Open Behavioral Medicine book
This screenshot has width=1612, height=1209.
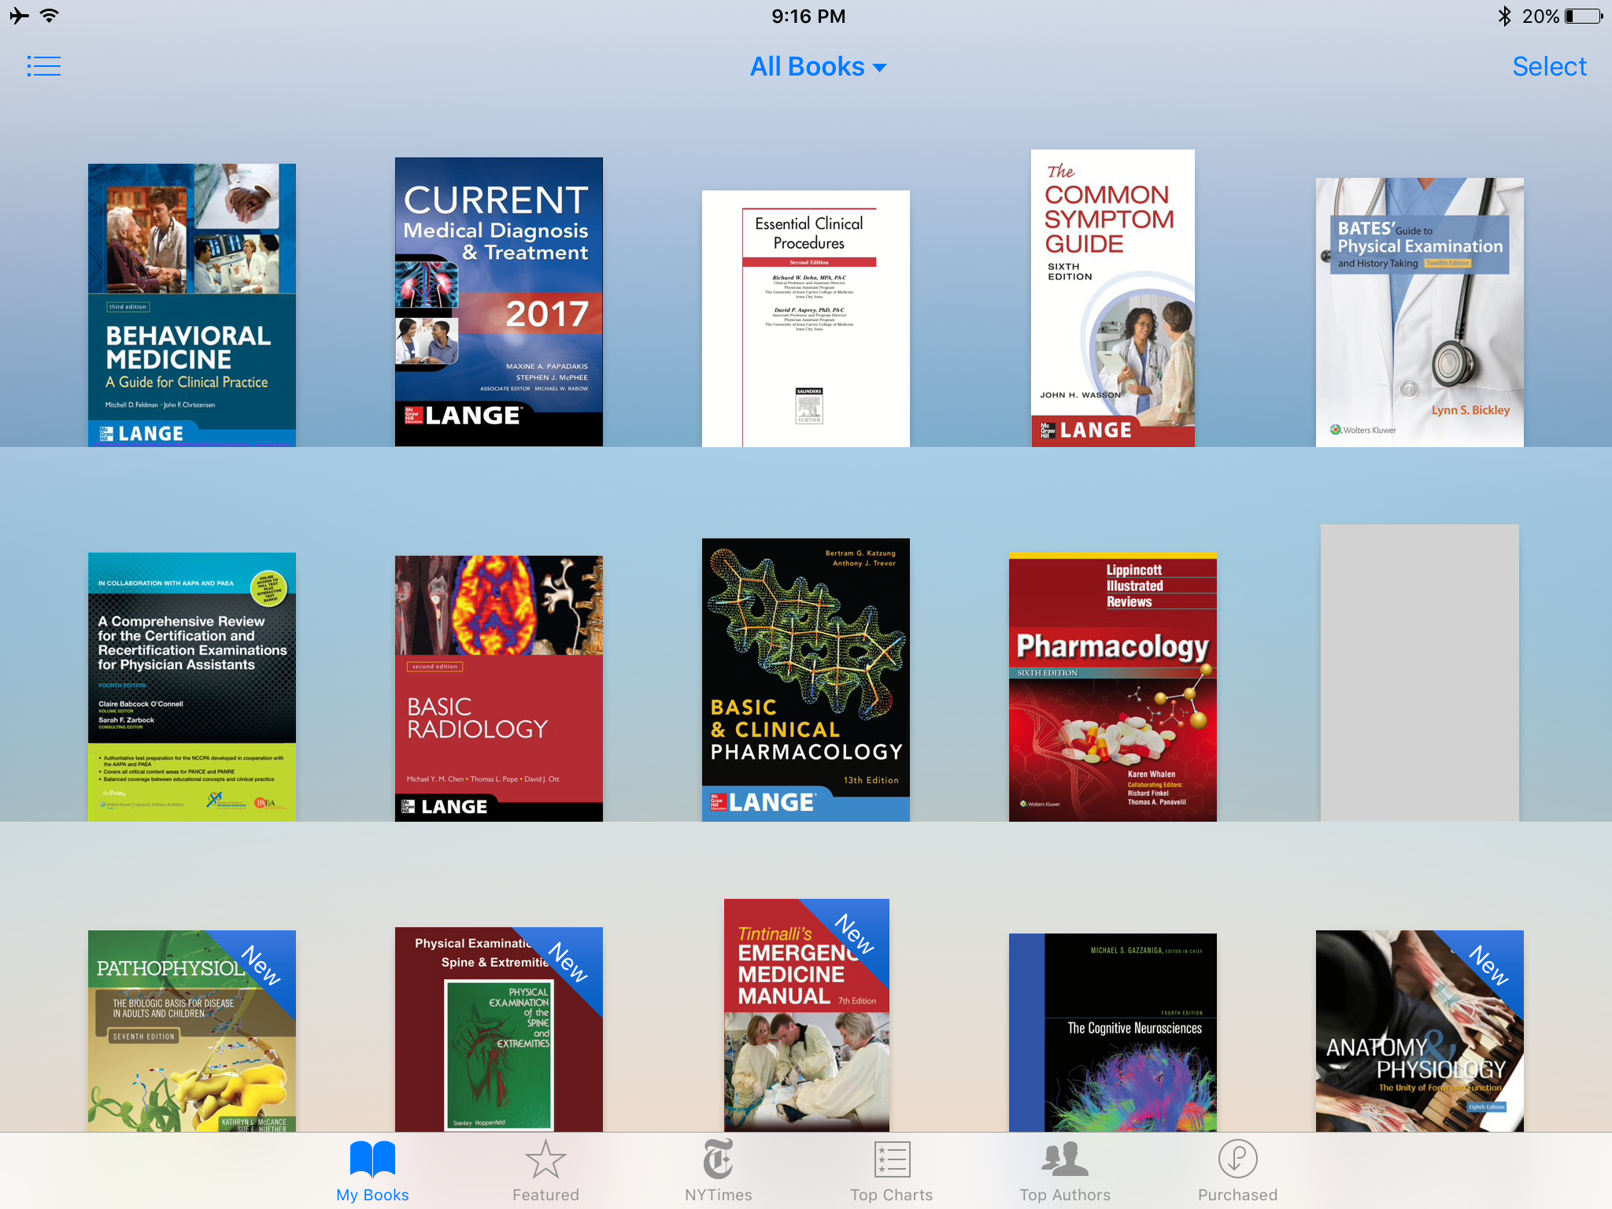(192, 305)
